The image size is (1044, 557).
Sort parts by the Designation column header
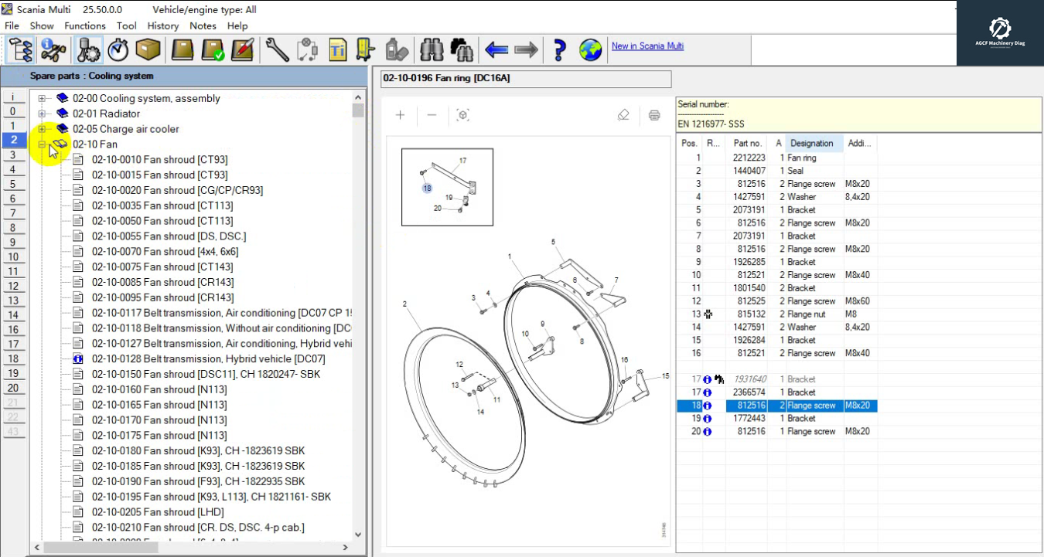coord(811,143)
